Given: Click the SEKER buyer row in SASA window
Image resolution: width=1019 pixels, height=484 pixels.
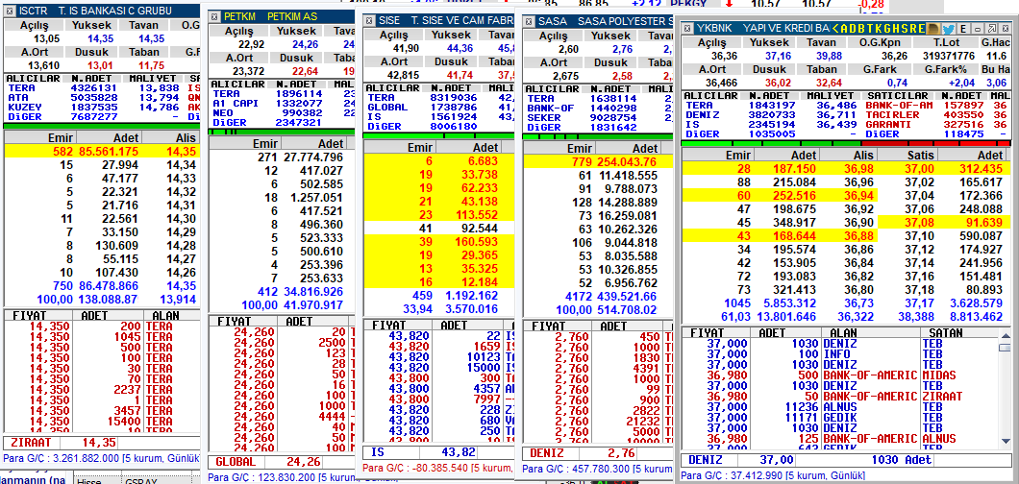Looking at the screenshot, I should pyautogui.click(x=598, y=117).
